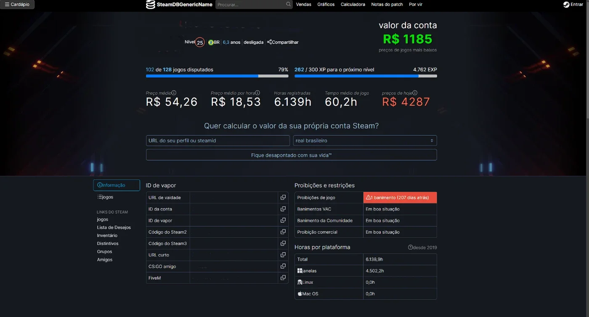Click the R$ 4287 today's price value
The width and height of the screenshot is (589, 317).
(406, 102)
